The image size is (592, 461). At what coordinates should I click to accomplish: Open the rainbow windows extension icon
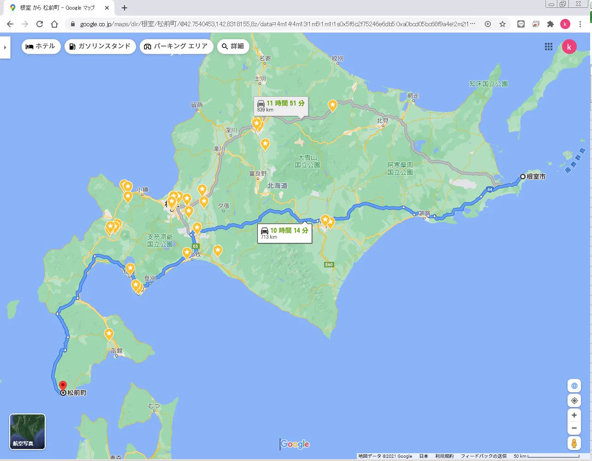536,24
